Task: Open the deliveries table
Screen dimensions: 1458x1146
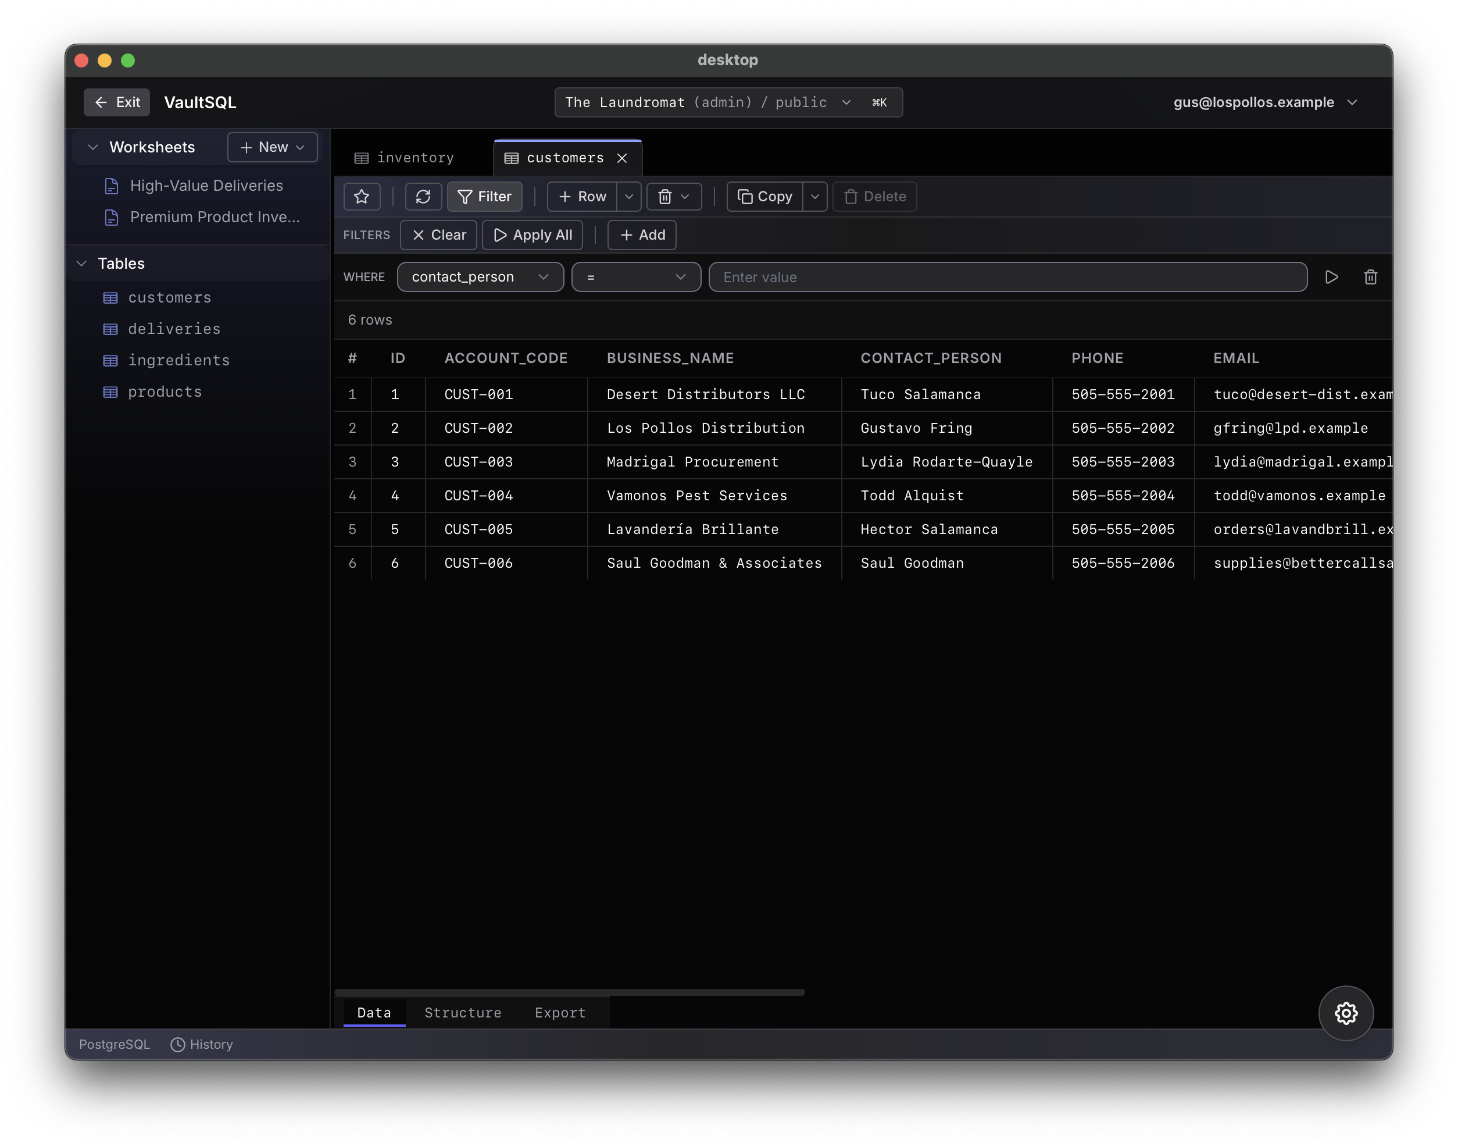Action: (x=174, y=329)
